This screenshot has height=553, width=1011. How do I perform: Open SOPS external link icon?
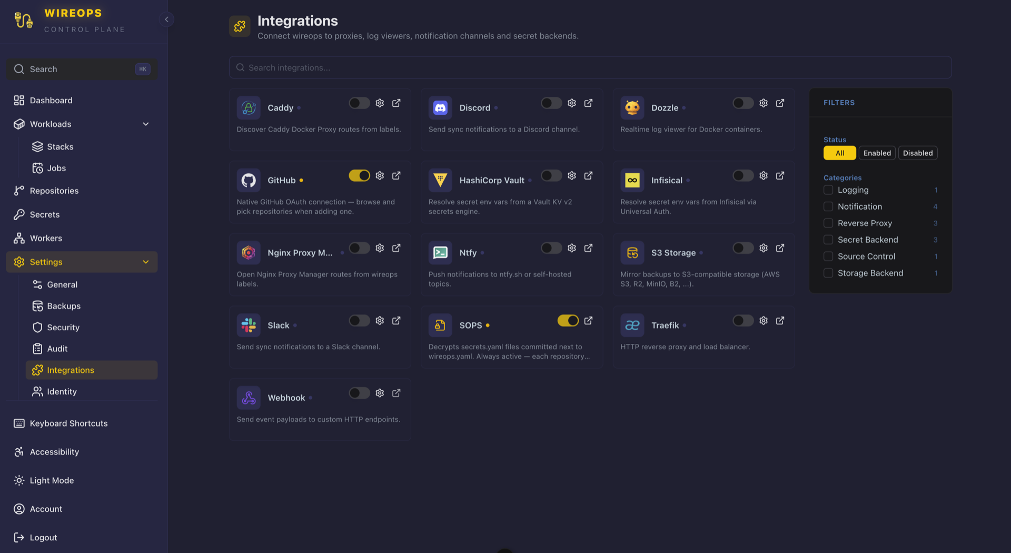(x=589, y=321)
